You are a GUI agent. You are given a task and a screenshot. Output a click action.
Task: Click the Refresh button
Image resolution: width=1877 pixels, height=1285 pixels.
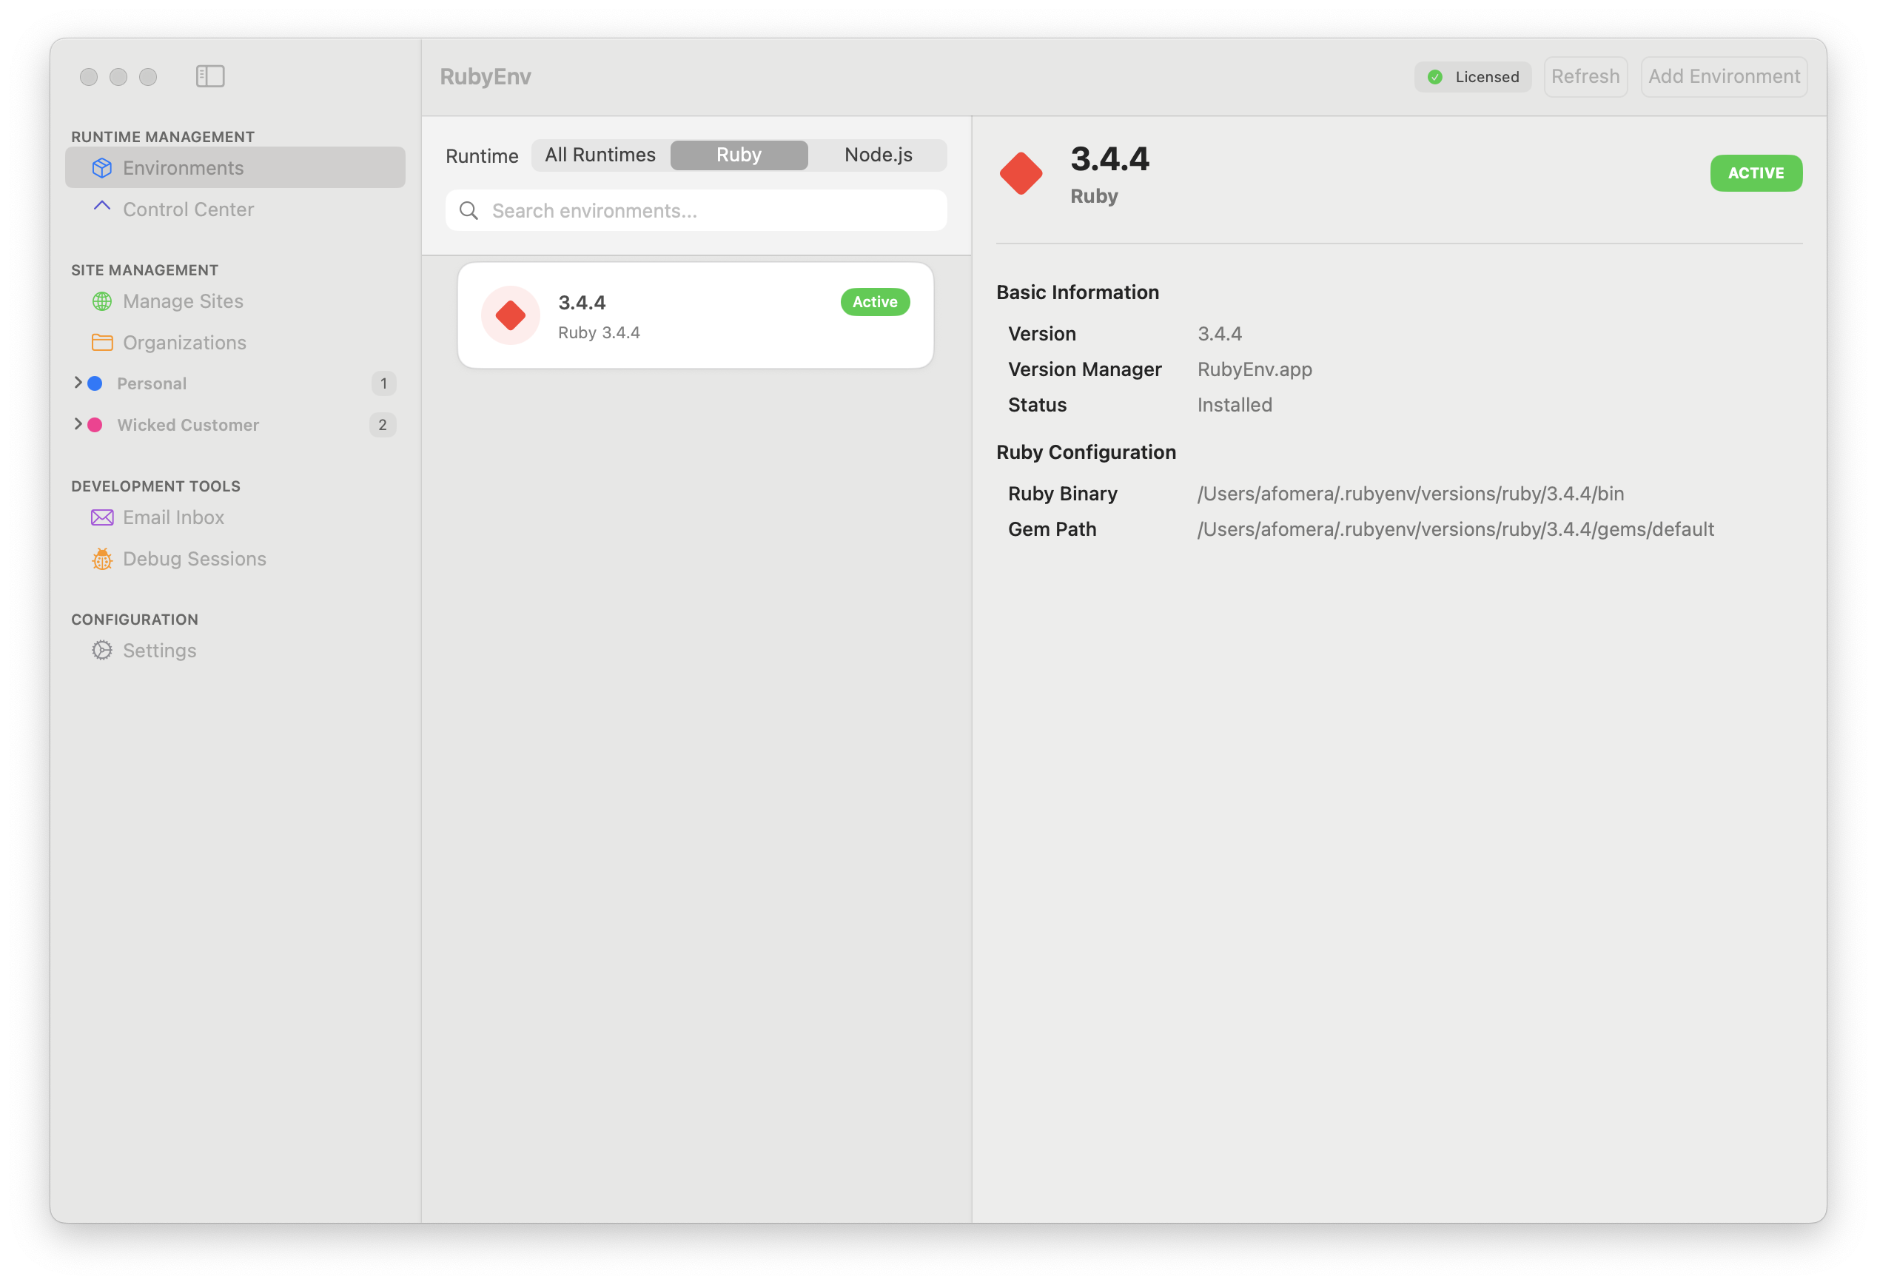pyautogui.click(x=1585, y=77)
